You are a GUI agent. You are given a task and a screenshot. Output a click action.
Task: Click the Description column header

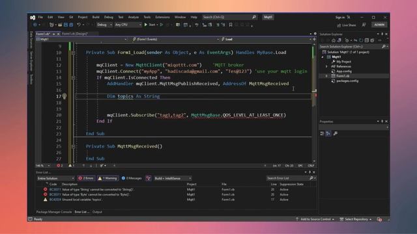70,184
